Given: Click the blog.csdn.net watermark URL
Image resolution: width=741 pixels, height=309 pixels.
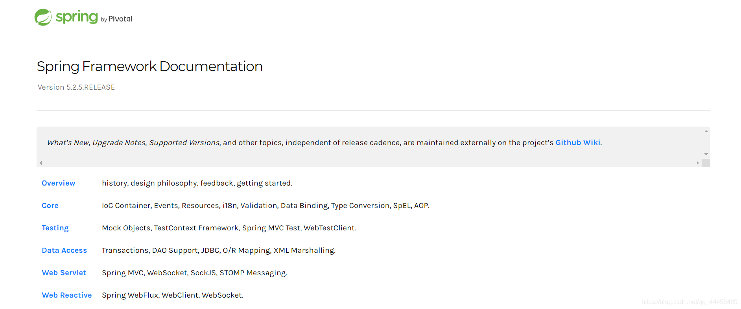Looking at the screenshot, I should 689,302.
